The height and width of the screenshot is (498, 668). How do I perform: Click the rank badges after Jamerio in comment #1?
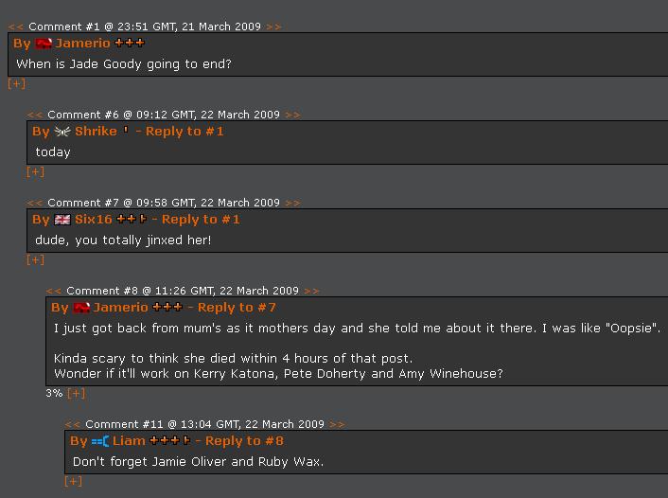point(130,44)
